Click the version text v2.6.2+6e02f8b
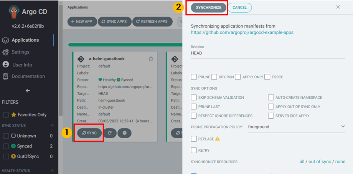The height and width of the screenshot is (174, 353). tap(28, 26)
